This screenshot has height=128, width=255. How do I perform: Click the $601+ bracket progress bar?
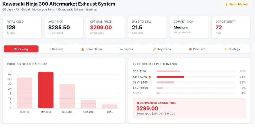click(196, 93)
